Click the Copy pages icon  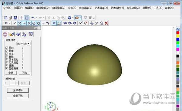[x=58, y=18]
